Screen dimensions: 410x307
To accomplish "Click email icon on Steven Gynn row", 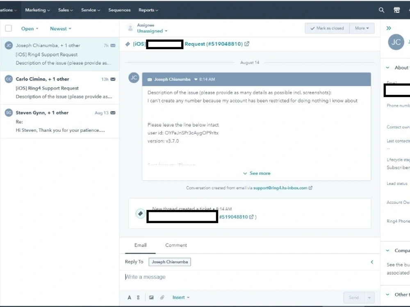I will click(x=113, y=113).
